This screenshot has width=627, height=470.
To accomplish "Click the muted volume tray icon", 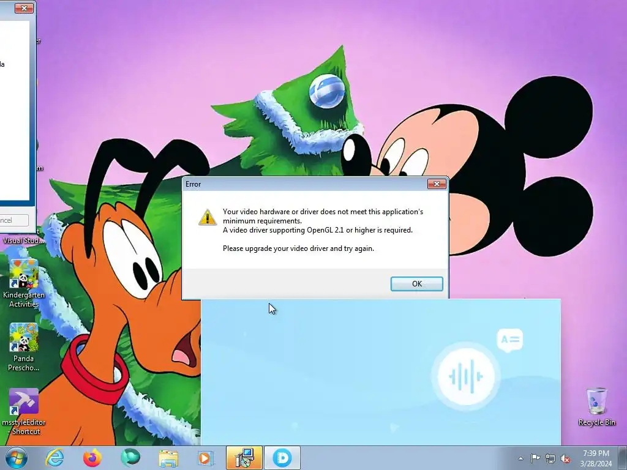I will click(x=565, y=458).
